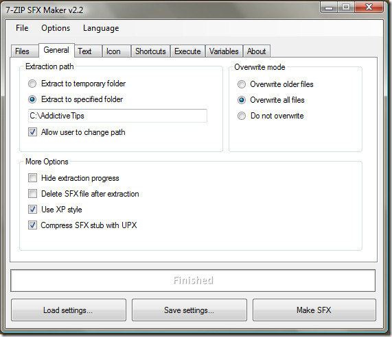Click the extraction path text field

click(117, 116)
